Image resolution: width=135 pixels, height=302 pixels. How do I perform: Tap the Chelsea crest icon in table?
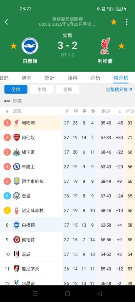pos(16,167)
